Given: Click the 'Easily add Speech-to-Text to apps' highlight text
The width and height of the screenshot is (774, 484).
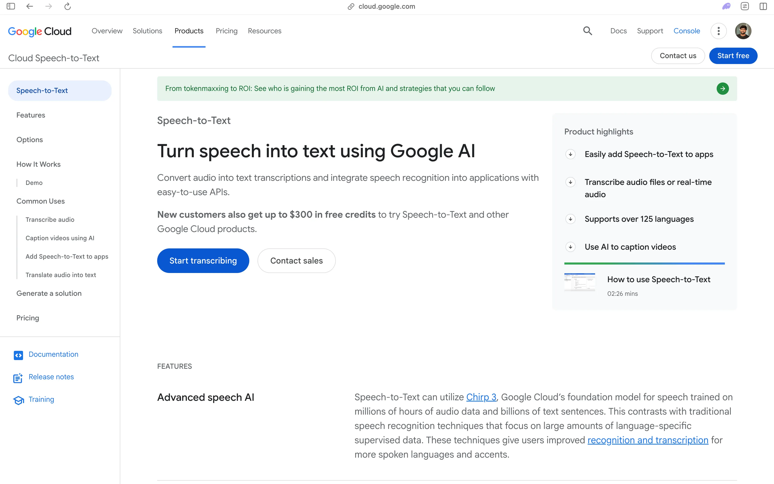Looking at the screenshot, I should [x=649, y=154].
